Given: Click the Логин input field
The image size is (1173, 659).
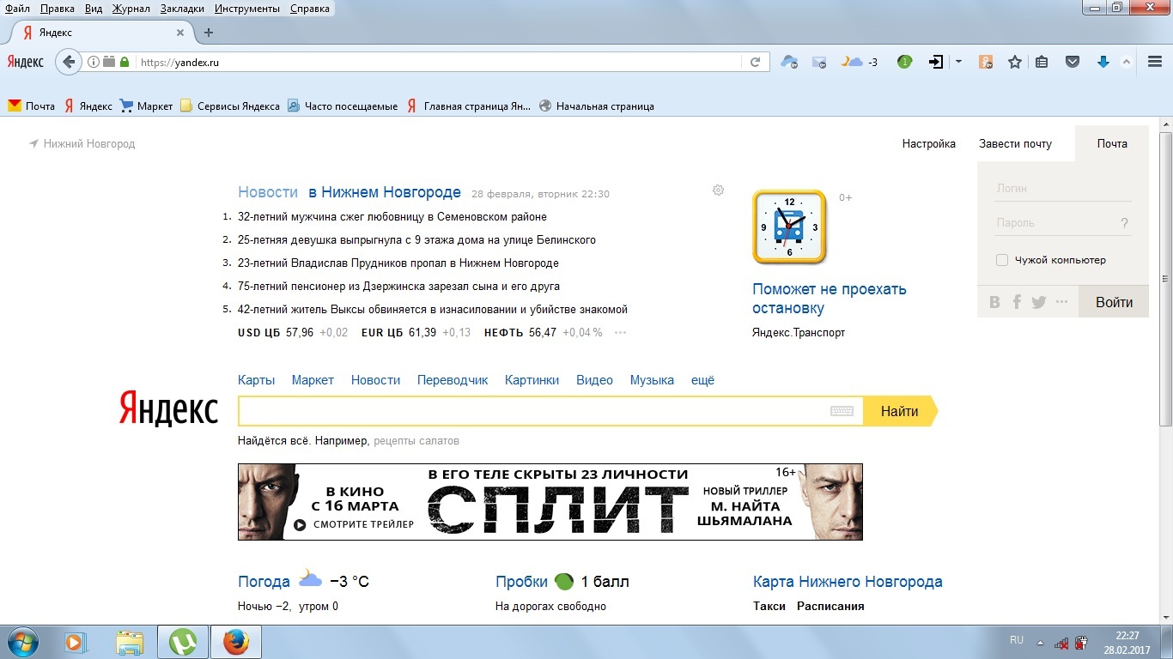Looking at the screenshot, I should [x=1063, y=189].
